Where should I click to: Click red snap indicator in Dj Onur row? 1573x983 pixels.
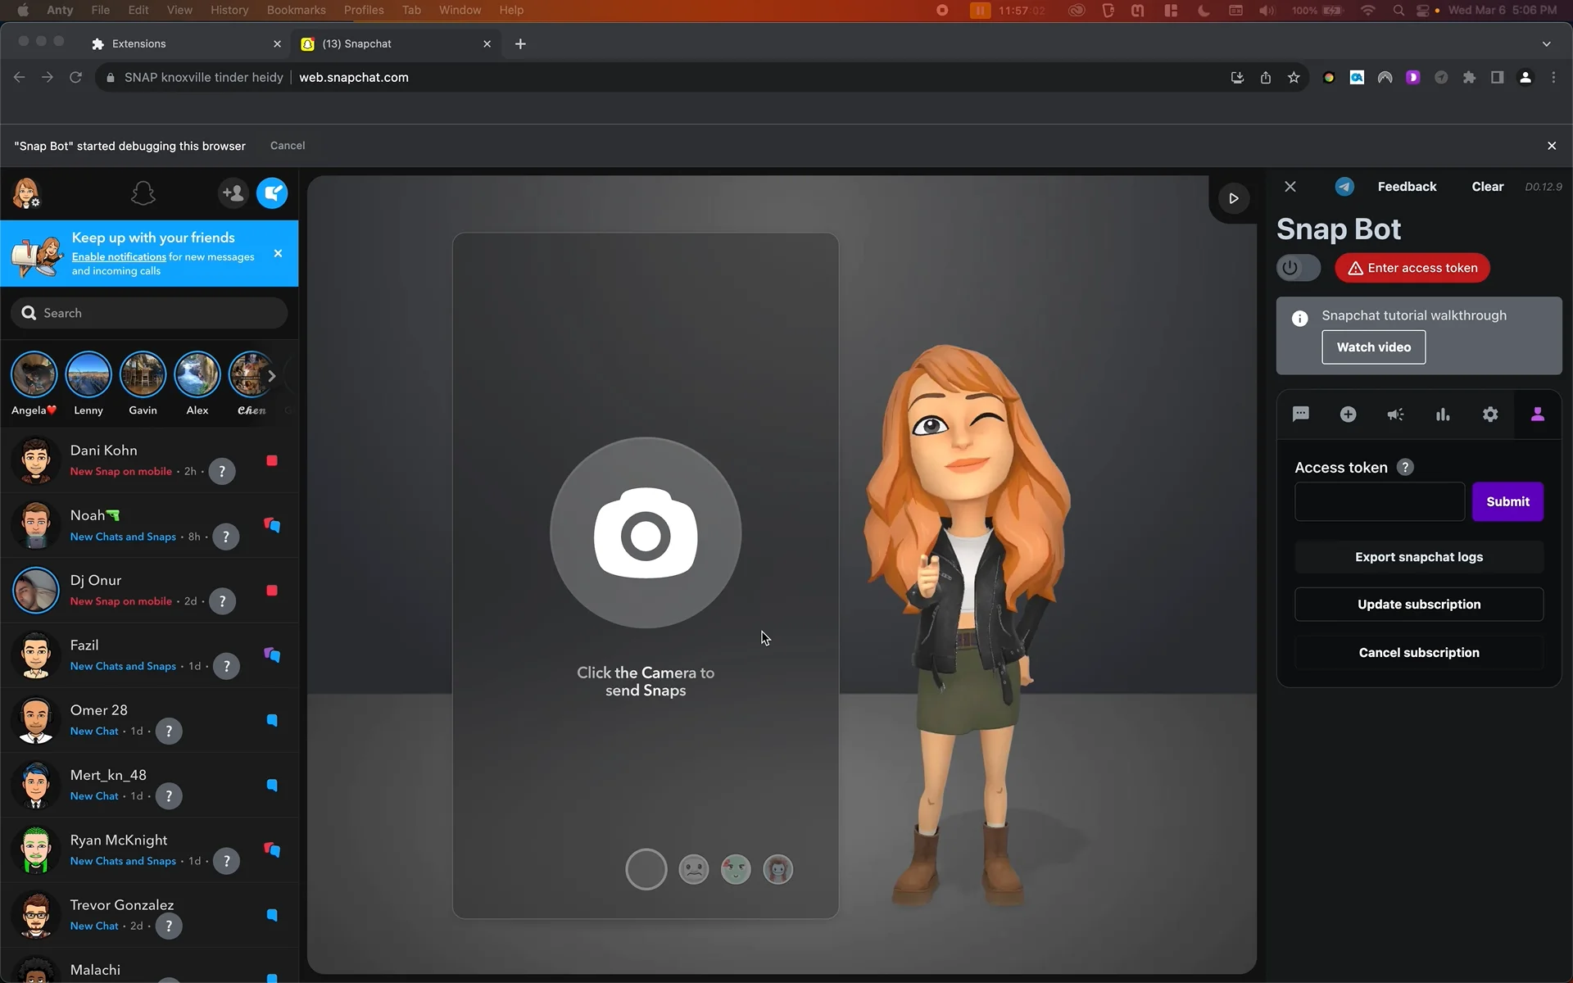[x=272, y=591]
